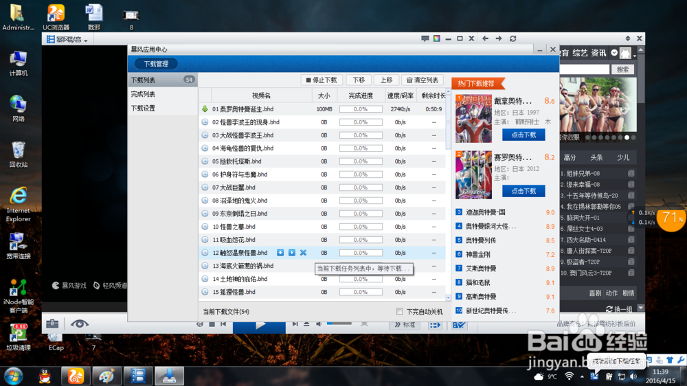Click the 搜索 button in the online panel
Image resolution: width=687 pixels, height=386 pixels.
622,69
